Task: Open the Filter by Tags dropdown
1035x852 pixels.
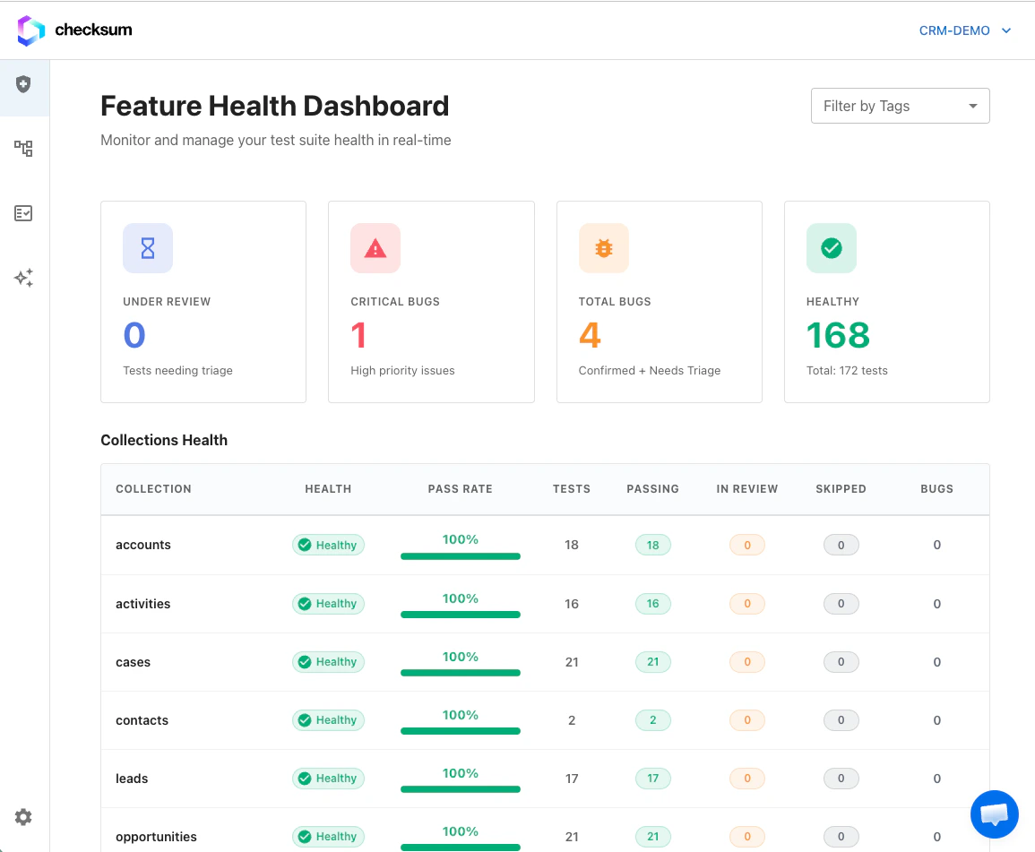Action: [x=900, y=106]
